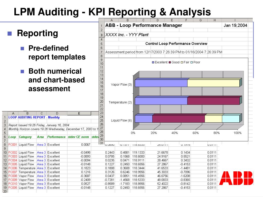The height and width of the screenshot is (197, 263).
Task: Select the Excellent legend color swatch
Action: [153, 62]
